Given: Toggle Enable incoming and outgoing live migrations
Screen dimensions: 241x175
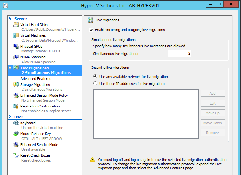Looking at the screenshot, I should pyautogui.click(x=91, y=30).
